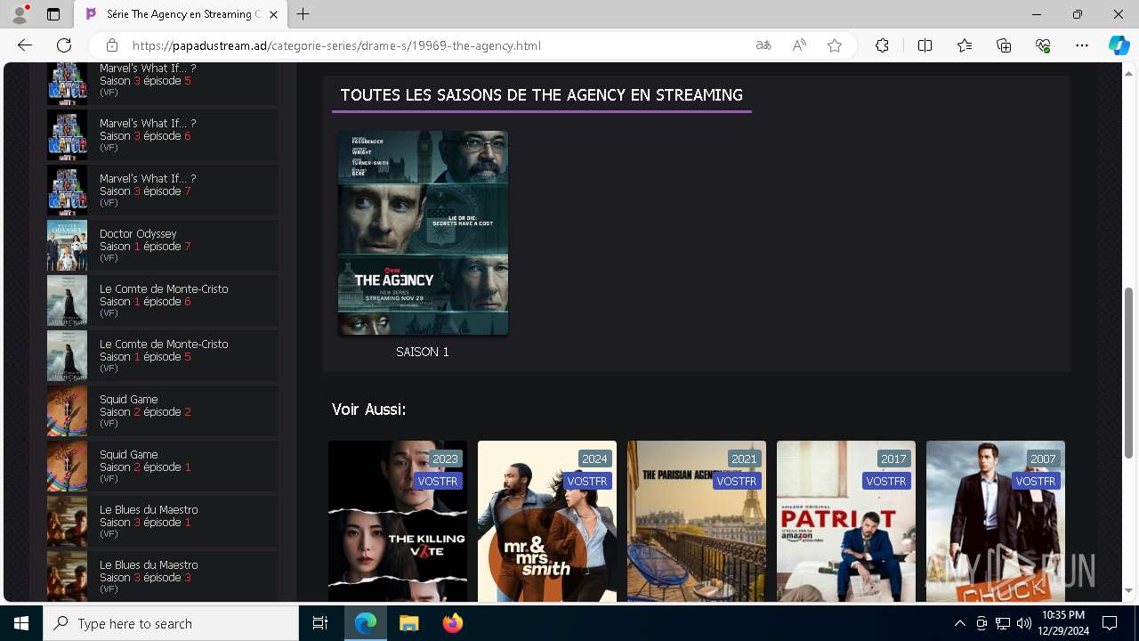Open File Explorer from the taskbar
The height and width of the screenshot is (641, 1139).
408,623
